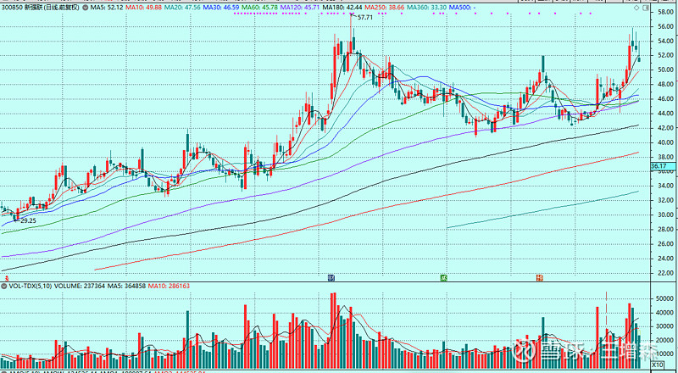Click the X10 volume scale button
The image size is (678, 373).
pos(658,365)
